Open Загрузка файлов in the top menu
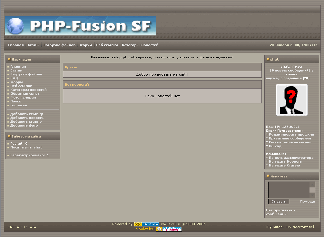The height and width of the screenshot is (237, 324). pyautogui.click(x=60, y=45)
